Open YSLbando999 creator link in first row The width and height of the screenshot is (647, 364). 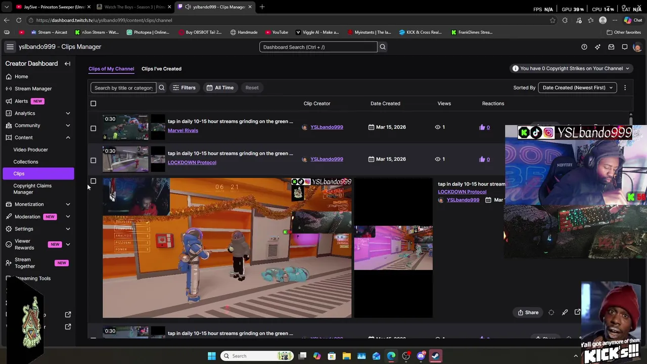point(327,127)
